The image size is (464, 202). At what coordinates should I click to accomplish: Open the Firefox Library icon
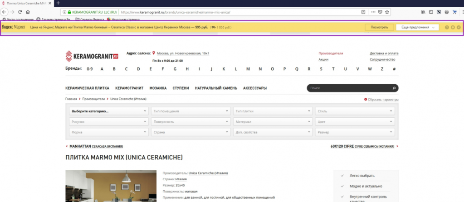(423, 12)
